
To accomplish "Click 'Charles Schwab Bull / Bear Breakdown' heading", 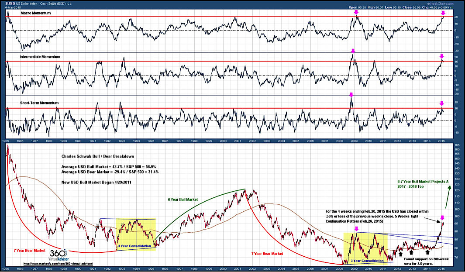I will pyautogui.click(x=97, y=156).
